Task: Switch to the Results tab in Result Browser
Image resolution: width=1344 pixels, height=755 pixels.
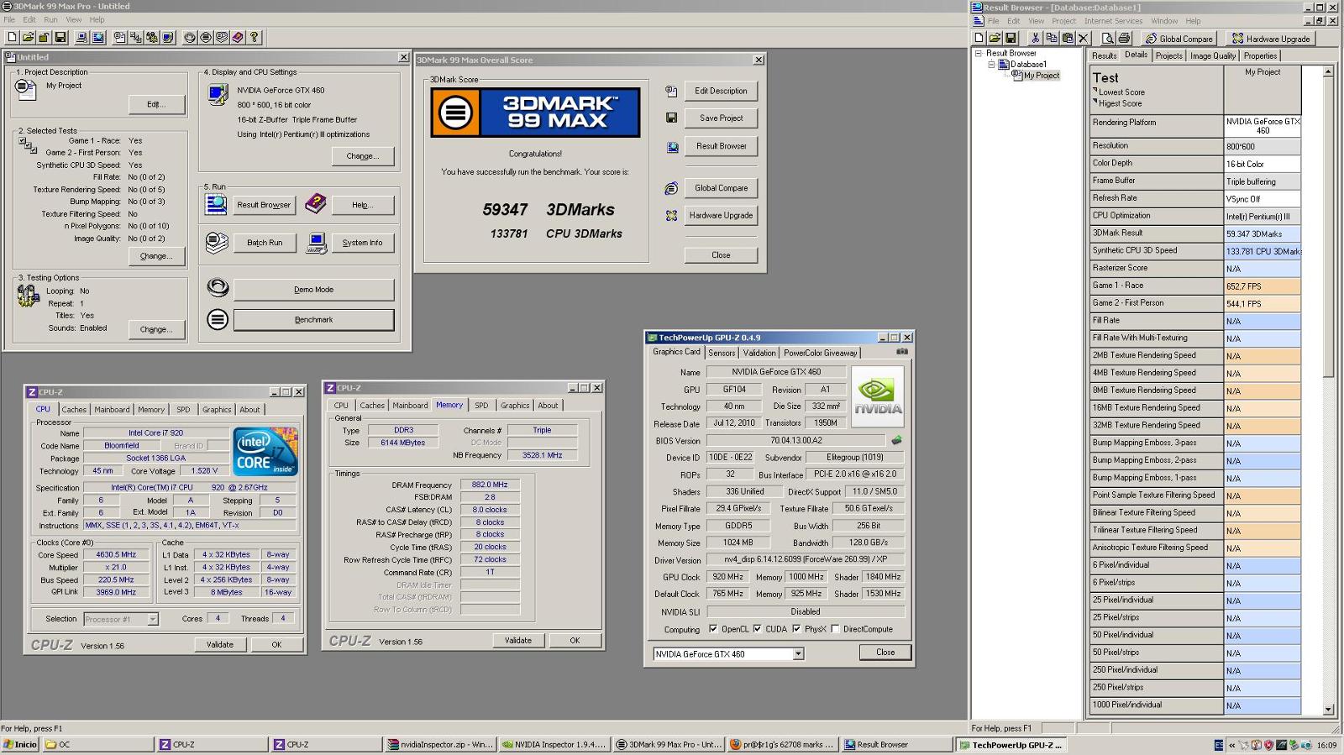Action: pos(1104,55)
